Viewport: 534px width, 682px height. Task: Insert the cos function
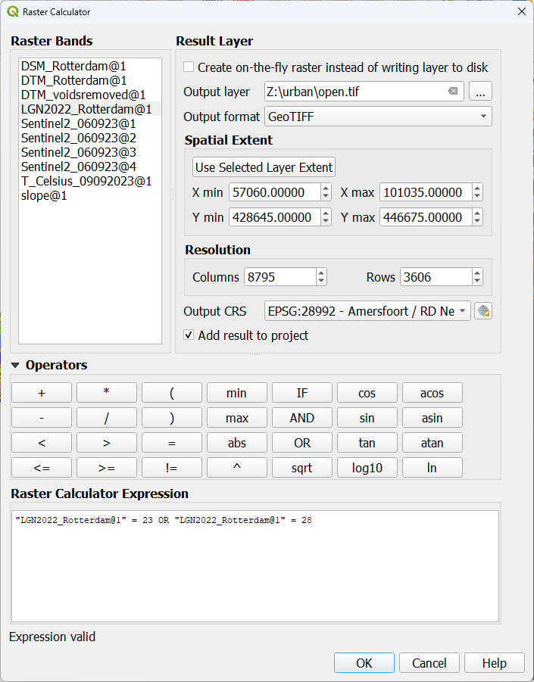(x=367, y=393)
